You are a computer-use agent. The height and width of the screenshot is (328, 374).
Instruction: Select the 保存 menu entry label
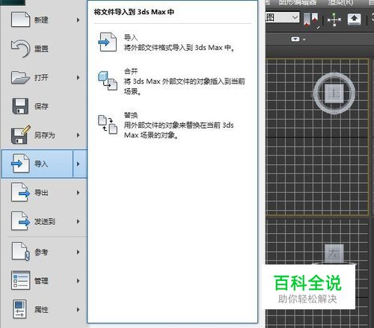(x=41, y=106)
